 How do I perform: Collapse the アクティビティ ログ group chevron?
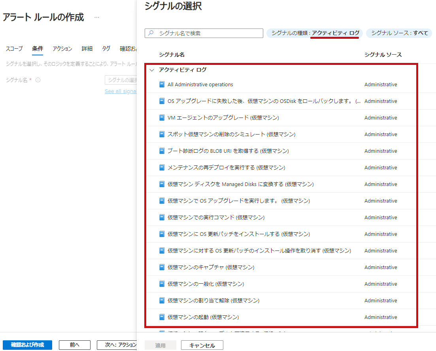(152, 70)
